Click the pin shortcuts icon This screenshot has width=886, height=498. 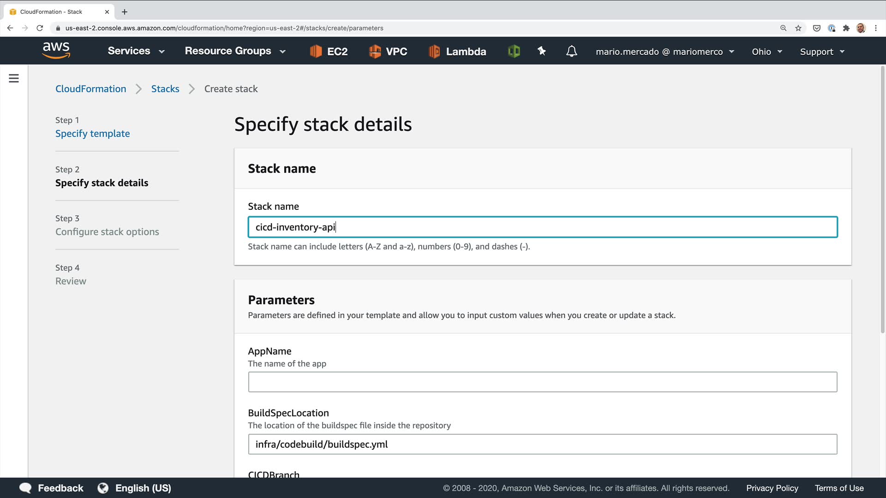(x=542, y=51)
